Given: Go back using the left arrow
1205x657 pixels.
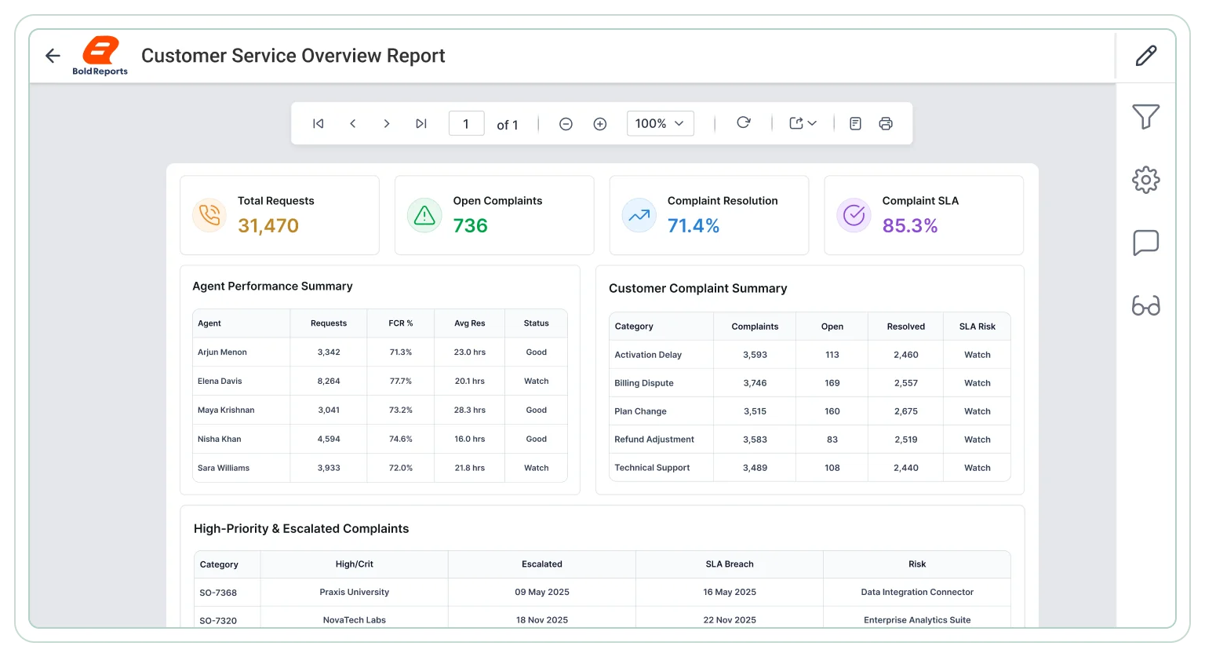Looking at the screenshot, I should pos(53,56).
